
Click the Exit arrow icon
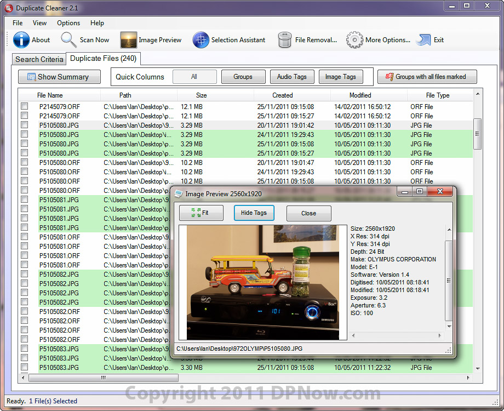423,40
